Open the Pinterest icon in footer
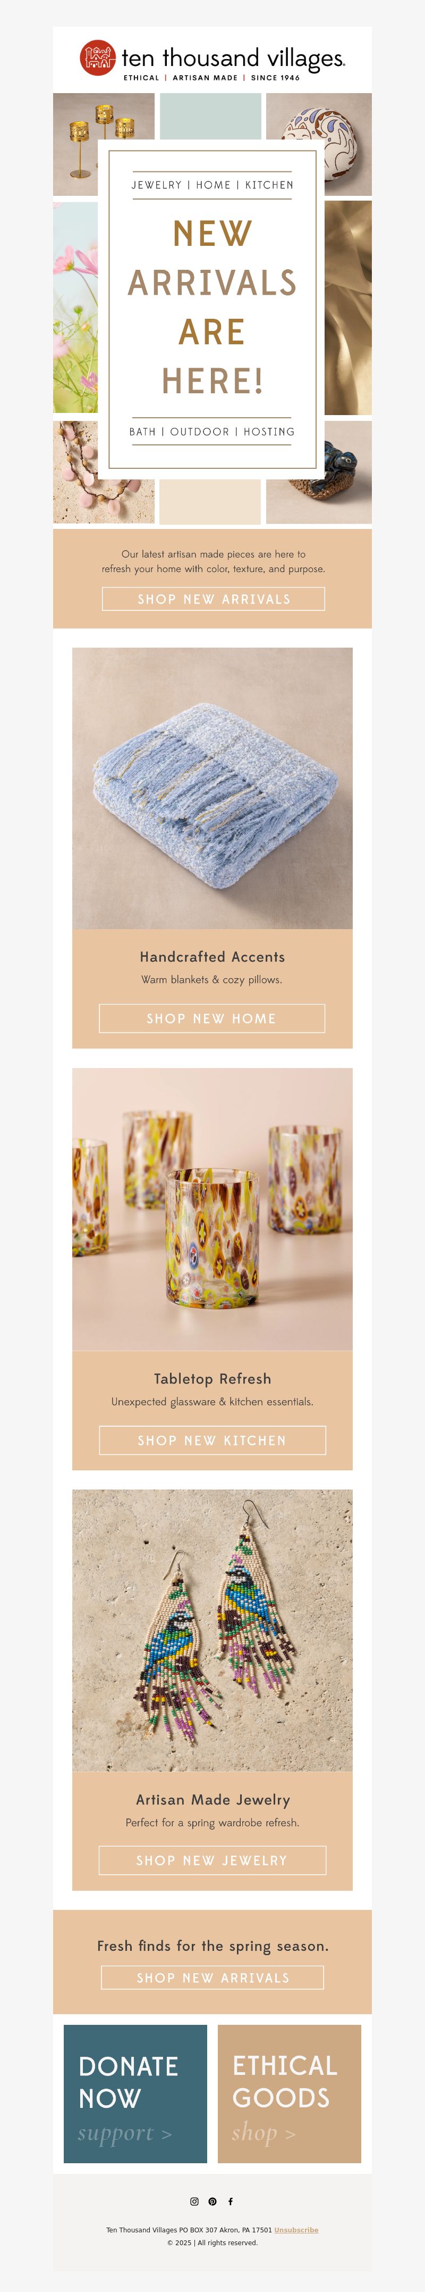425x2292 pixels. tap(212, 2201)
